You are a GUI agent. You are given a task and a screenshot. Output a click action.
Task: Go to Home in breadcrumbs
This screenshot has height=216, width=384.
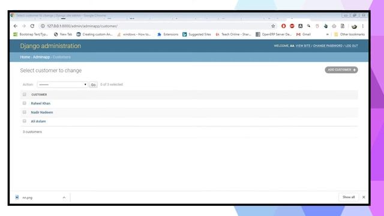pos(25,57)
